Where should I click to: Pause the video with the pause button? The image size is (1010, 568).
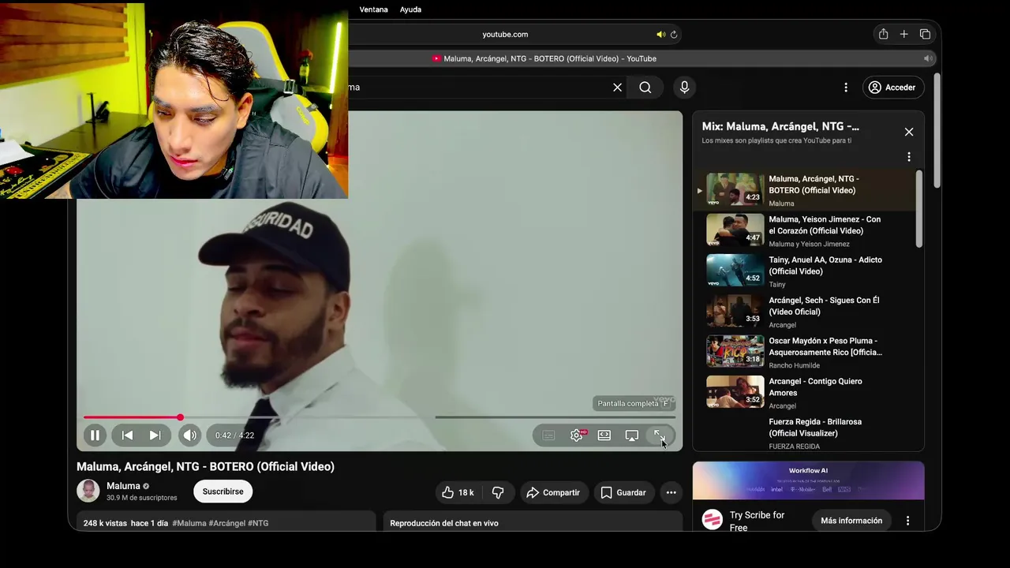95,435
